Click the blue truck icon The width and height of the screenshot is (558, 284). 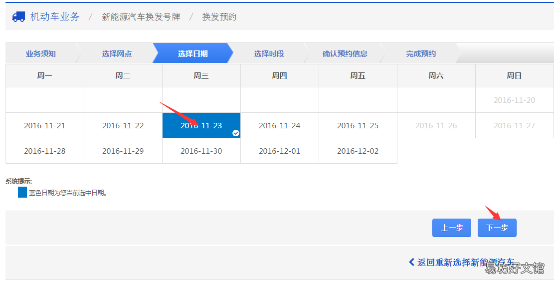point(18,17)
